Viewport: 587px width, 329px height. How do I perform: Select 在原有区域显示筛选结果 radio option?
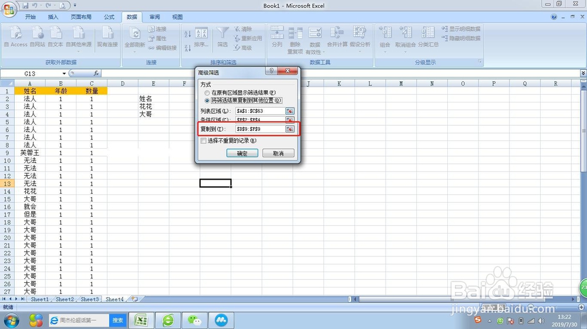pyautogui.click(x=207, y=92)
